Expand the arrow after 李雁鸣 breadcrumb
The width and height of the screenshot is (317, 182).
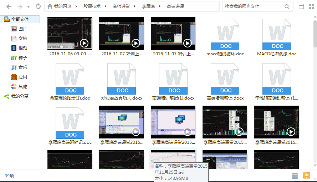coord(160,6)
